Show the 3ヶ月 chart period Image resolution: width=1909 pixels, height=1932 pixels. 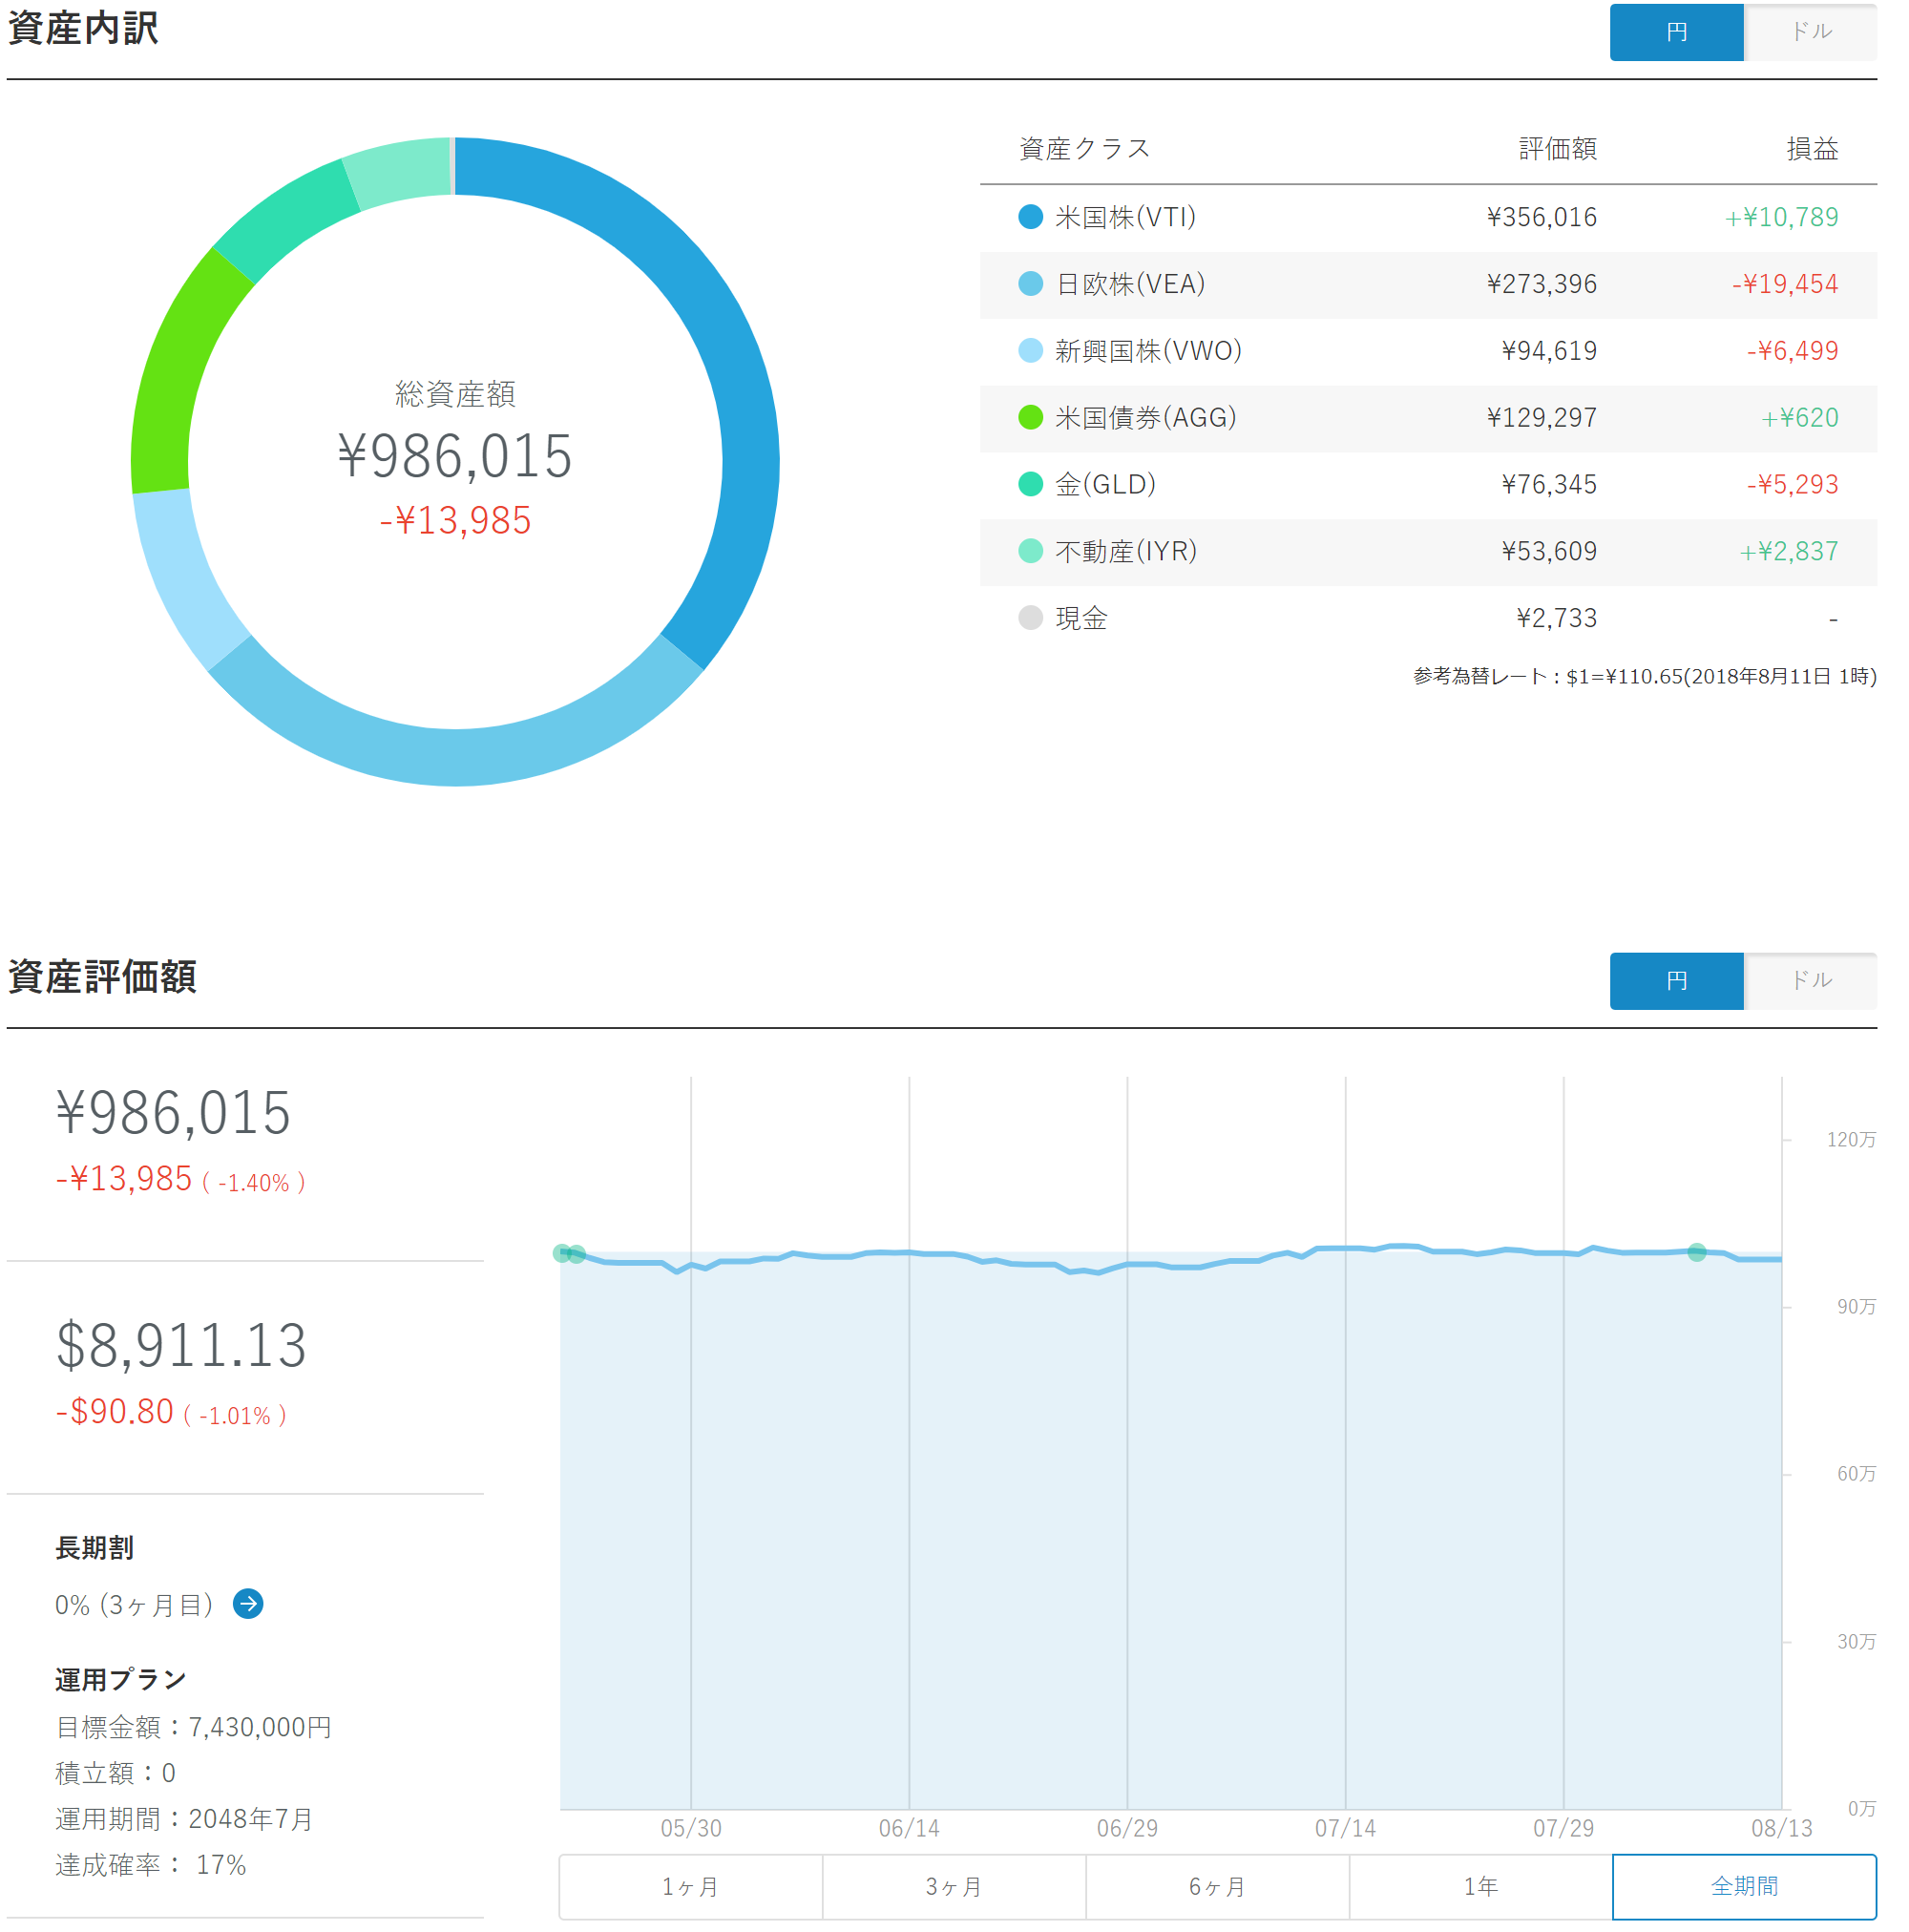pos(953,1887)
